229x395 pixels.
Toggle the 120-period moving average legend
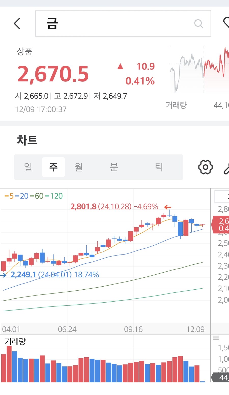pos(54,196)
